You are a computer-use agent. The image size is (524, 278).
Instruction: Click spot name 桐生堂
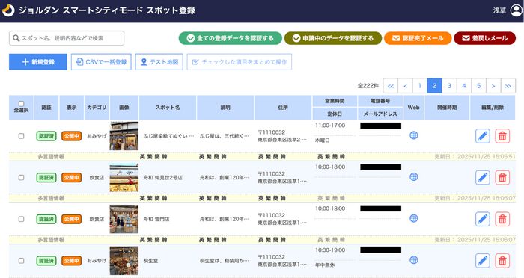coord(150,261)
